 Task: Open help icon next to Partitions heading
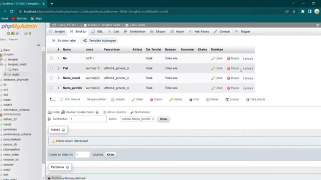point(67,167)
